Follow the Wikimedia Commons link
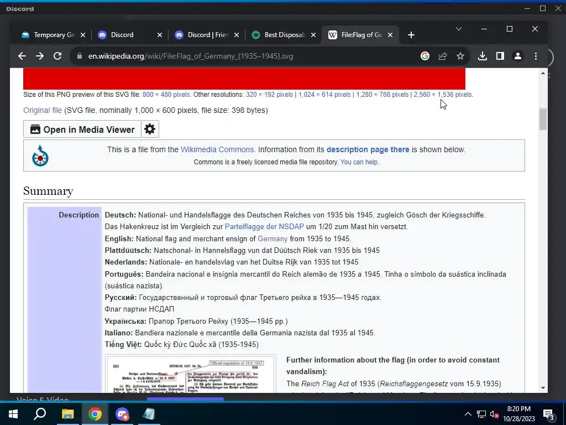Viewport: 566px width, 425px height. [x=217, y=149]
